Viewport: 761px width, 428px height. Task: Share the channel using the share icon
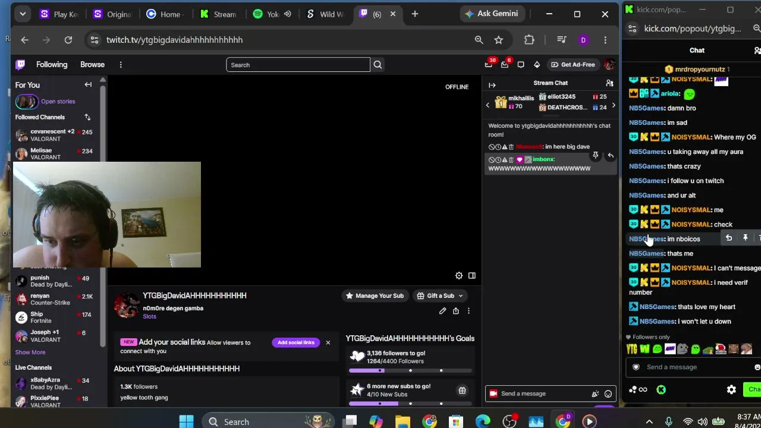[x=456, y=311]
